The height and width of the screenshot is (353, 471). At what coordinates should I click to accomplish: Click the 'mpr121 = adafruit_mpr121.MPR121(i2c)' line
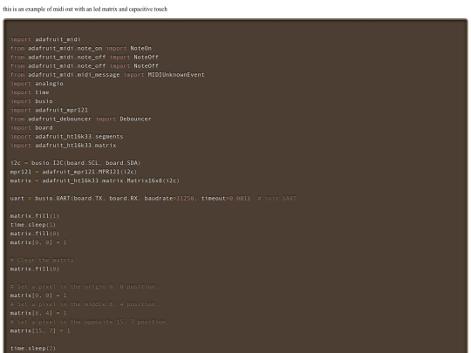pos(73,172)
